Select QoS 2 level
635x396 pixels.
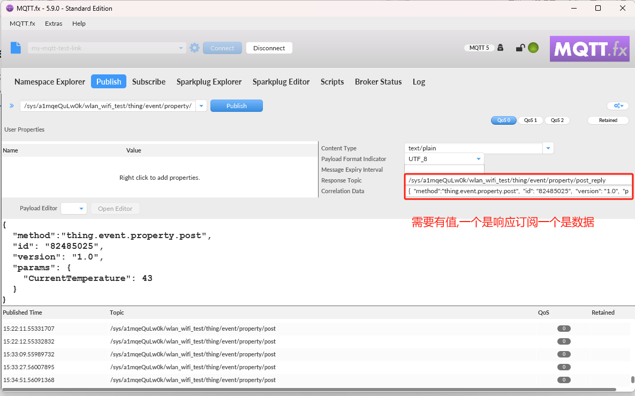pyautogui.click(x=557, y=120)
